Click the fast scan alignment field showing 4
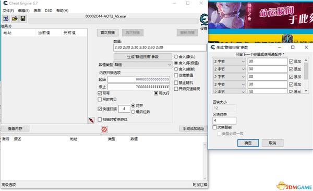 coord(124,109)
